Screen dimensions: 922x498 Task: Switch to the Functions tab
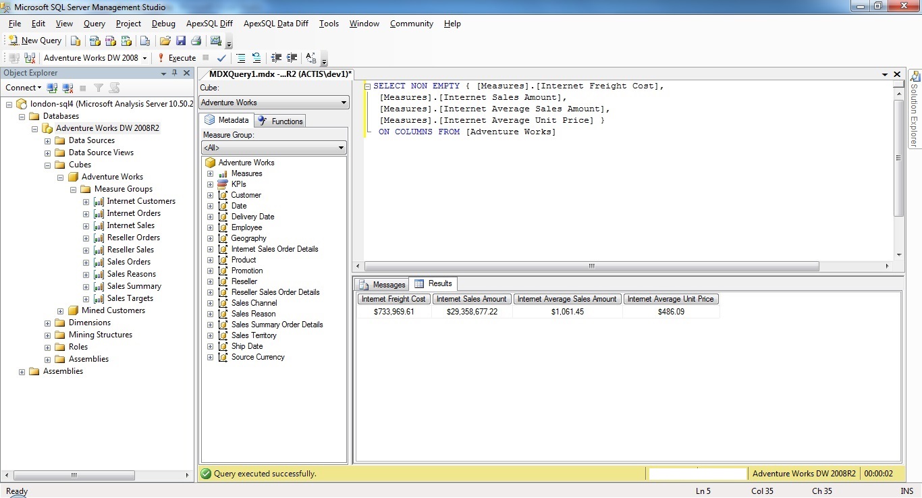[281, 121]
